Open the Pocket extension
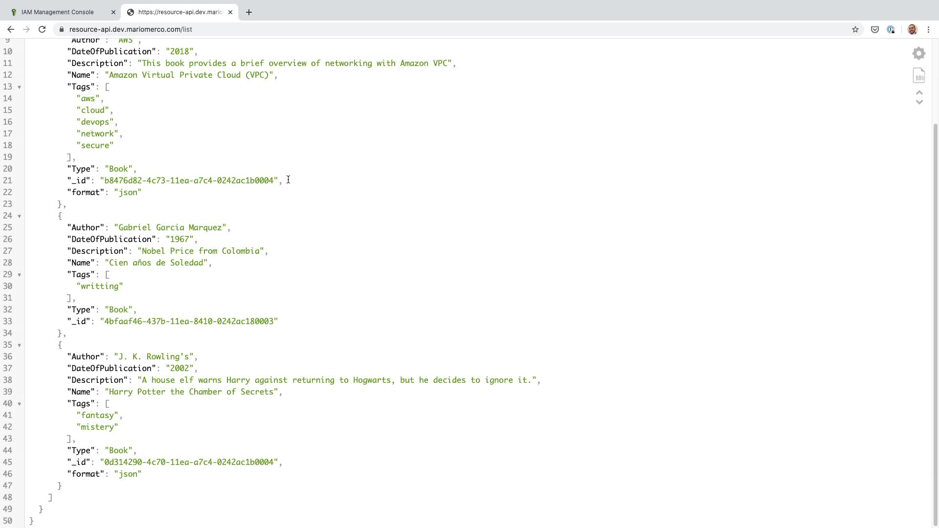The width and height of the screenshot is (939, 528). tap(875, 29)
